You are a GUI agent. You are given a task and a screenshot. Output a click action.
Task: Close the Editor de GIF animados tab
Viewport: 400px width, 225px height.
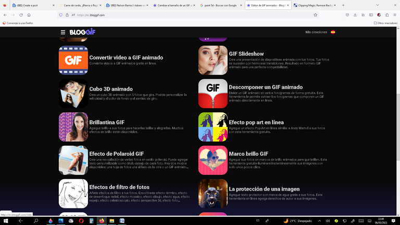[288, 5]
